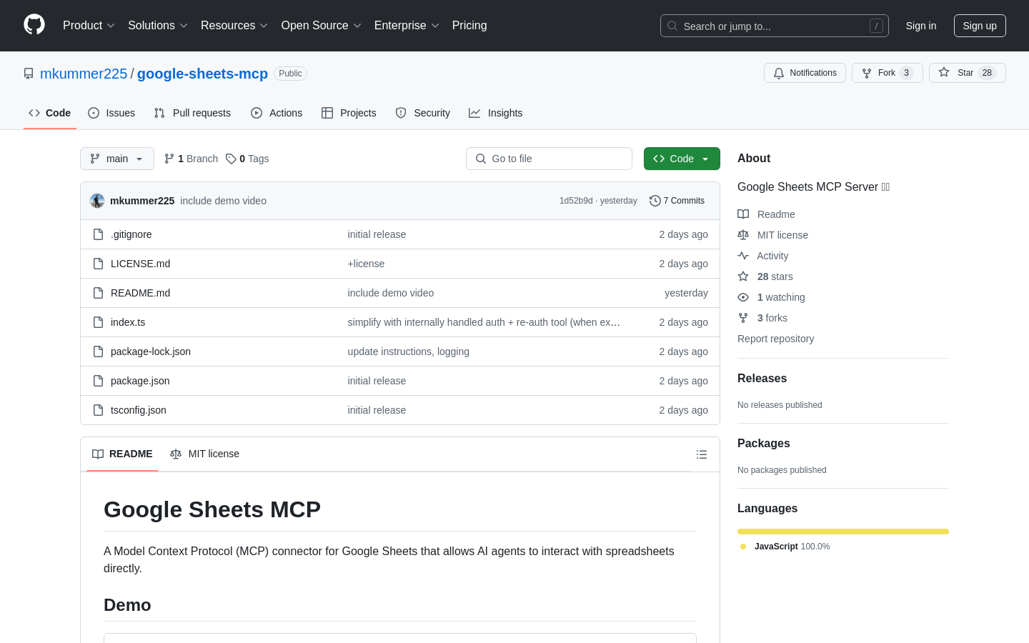
Task: Expand the Resources menu
Action: coord(234,25)
